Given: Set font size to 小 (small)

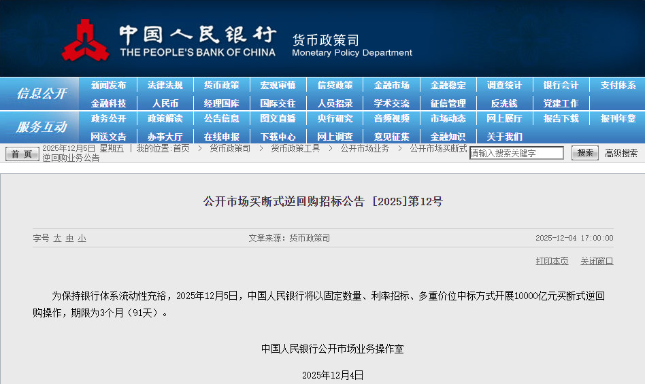Looking at the screenshot, I should 82,239.
